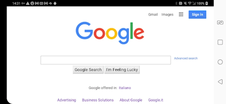This screenshot has height=104, width=226.
Task: Tap the Bluetooth icon in status bar
Action: click(x=176, y=3)
